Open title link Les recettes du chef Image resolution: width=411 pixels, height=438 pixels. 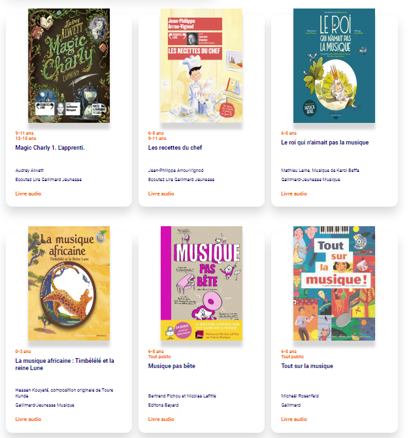click(x=174, y=148)
